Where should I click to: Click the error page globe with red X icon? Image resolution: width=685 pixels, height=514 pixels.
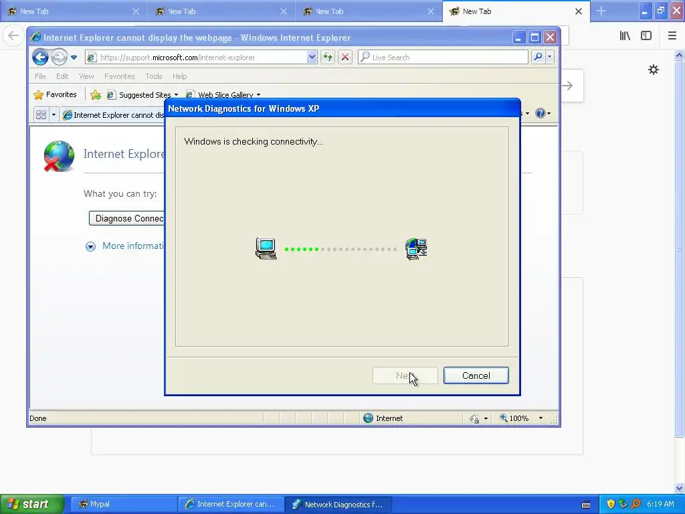59,156
